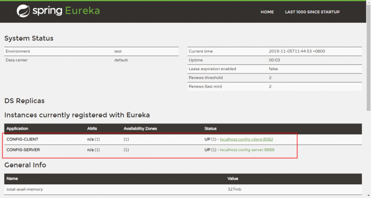Click the Name column header in General Info
371x198 pixels.
tap(12, 179)
